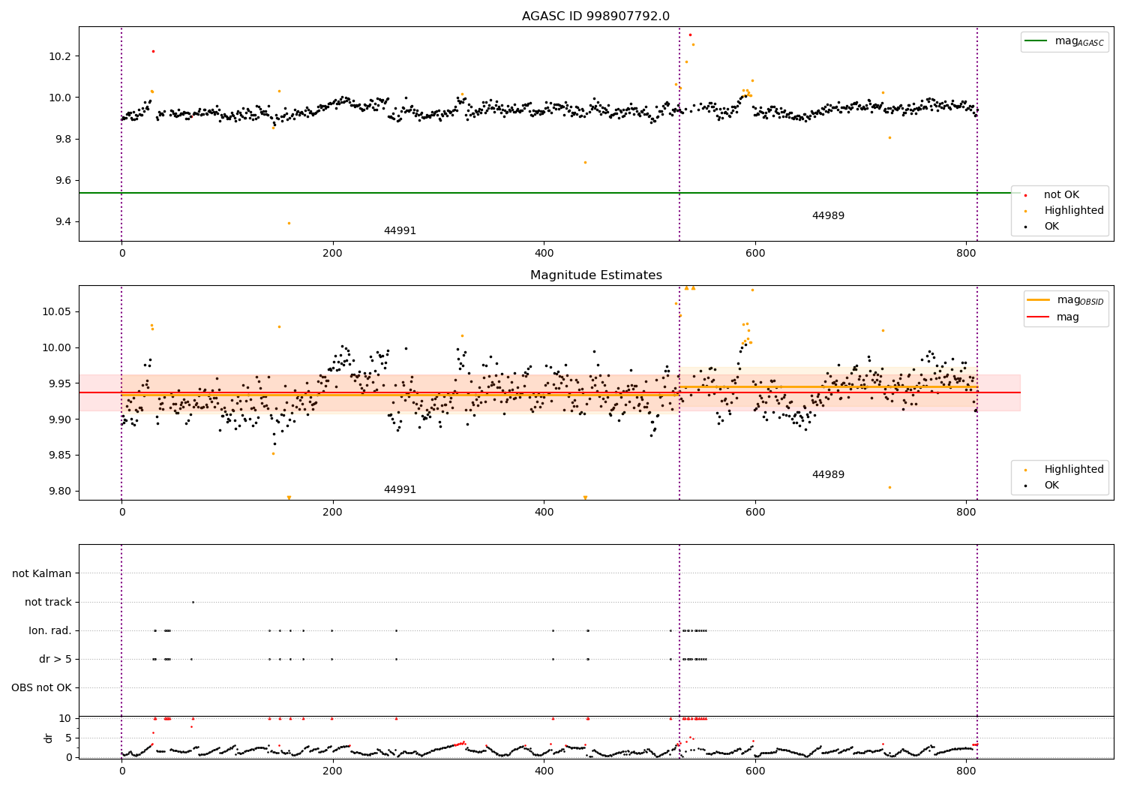Click the 44991 label in the top plot
Screen dimensions: 1125x788
tap(400, 231)
